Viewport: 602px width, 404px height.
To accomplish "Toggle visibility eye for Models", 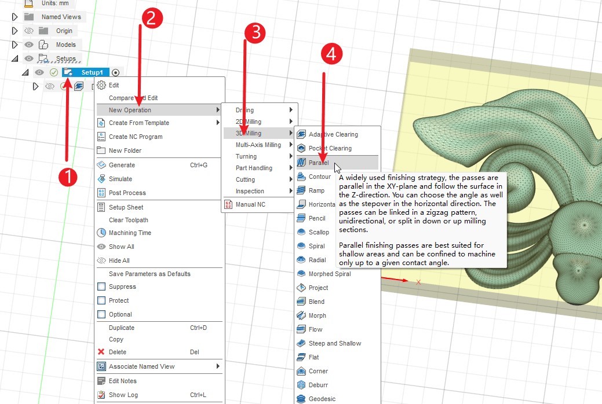I will pyautogui.click(x=28, y=45).
